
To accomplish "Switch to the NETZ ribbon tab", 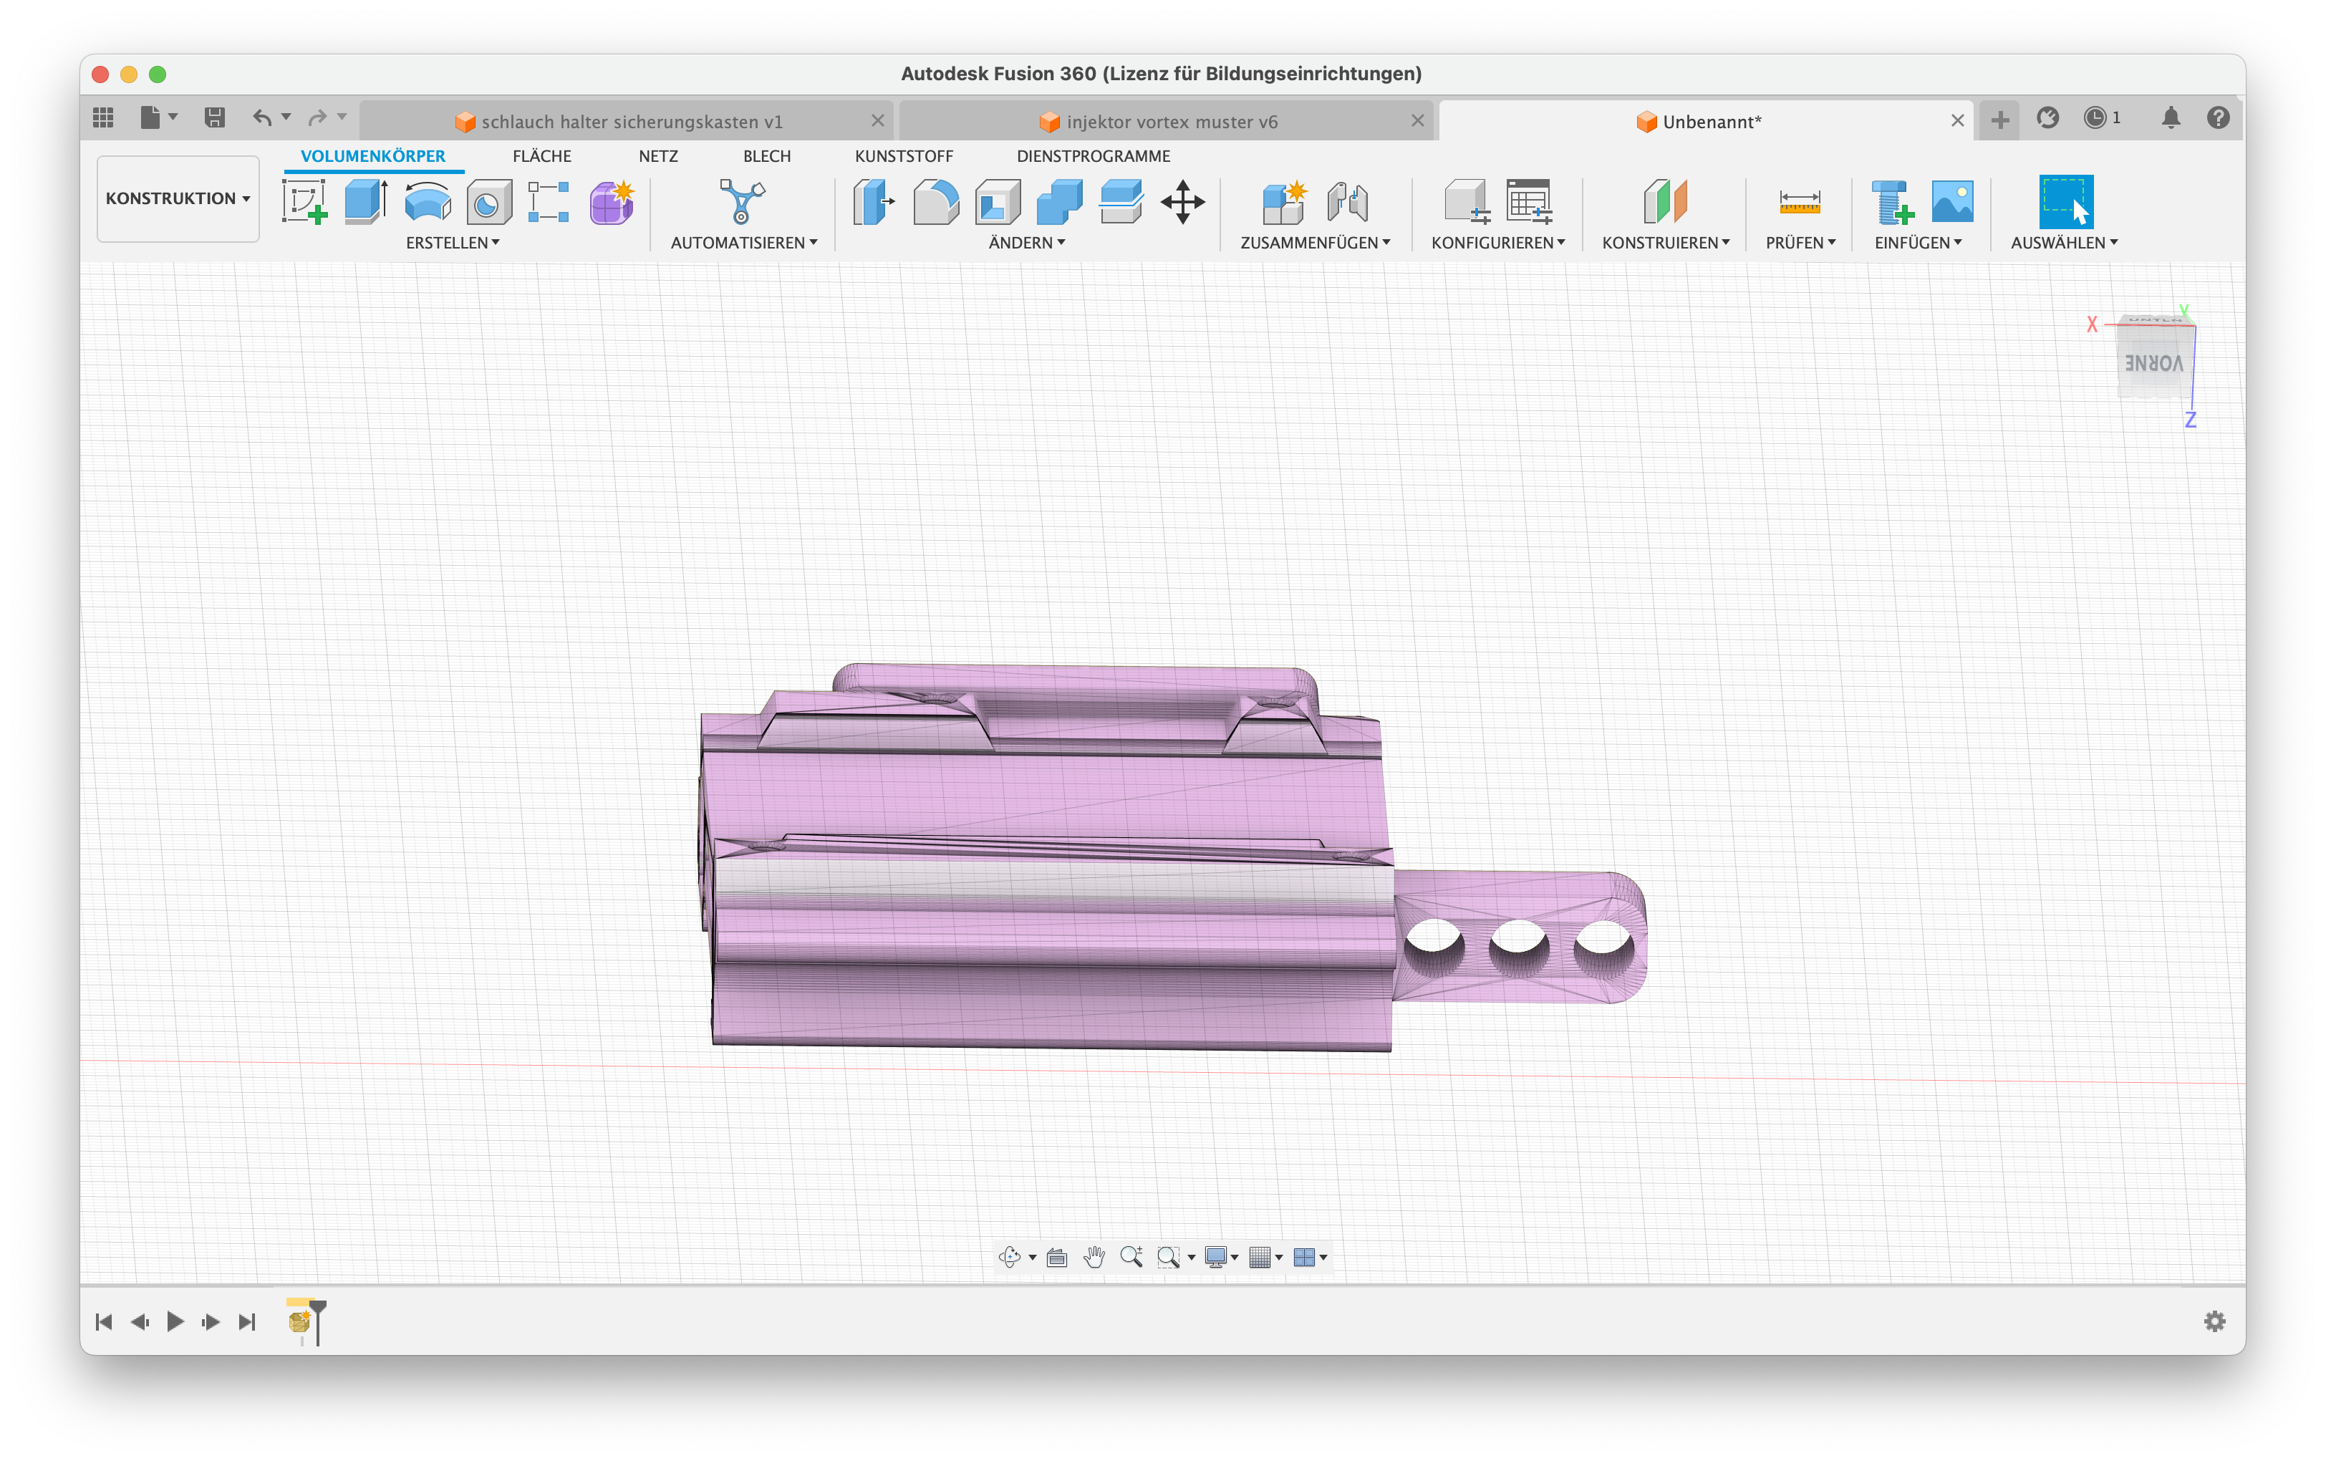I will (658, 155).
